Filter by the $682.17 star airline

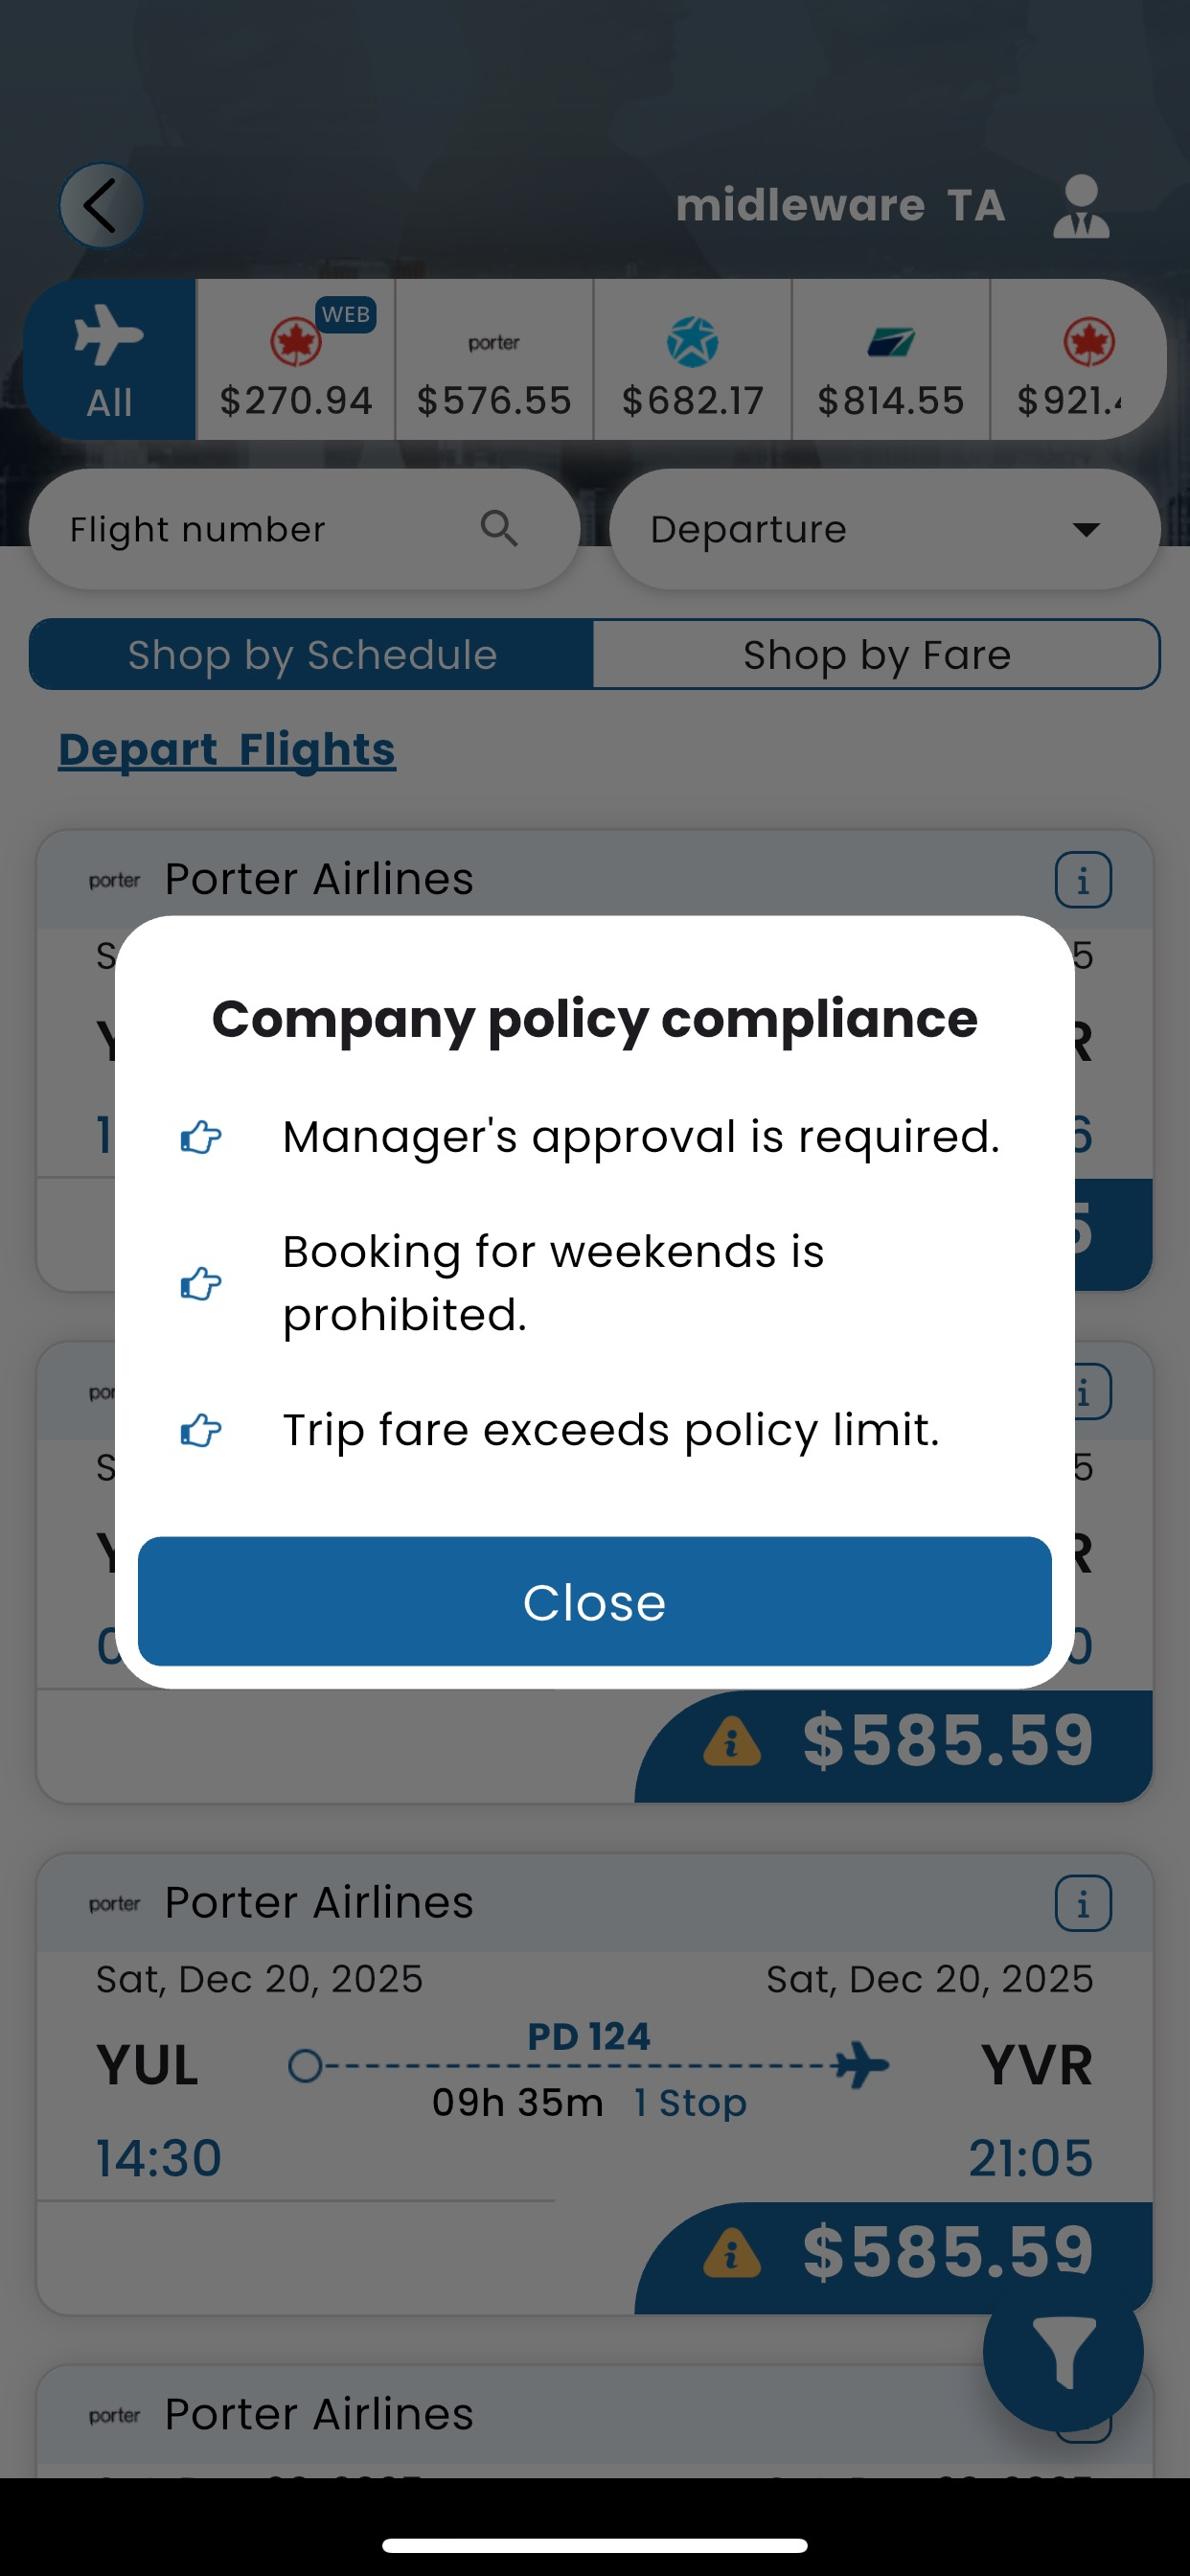tap(692, 360)
